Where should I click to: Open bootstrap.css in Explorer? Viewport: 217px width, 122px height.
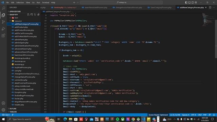coord(24,61)
